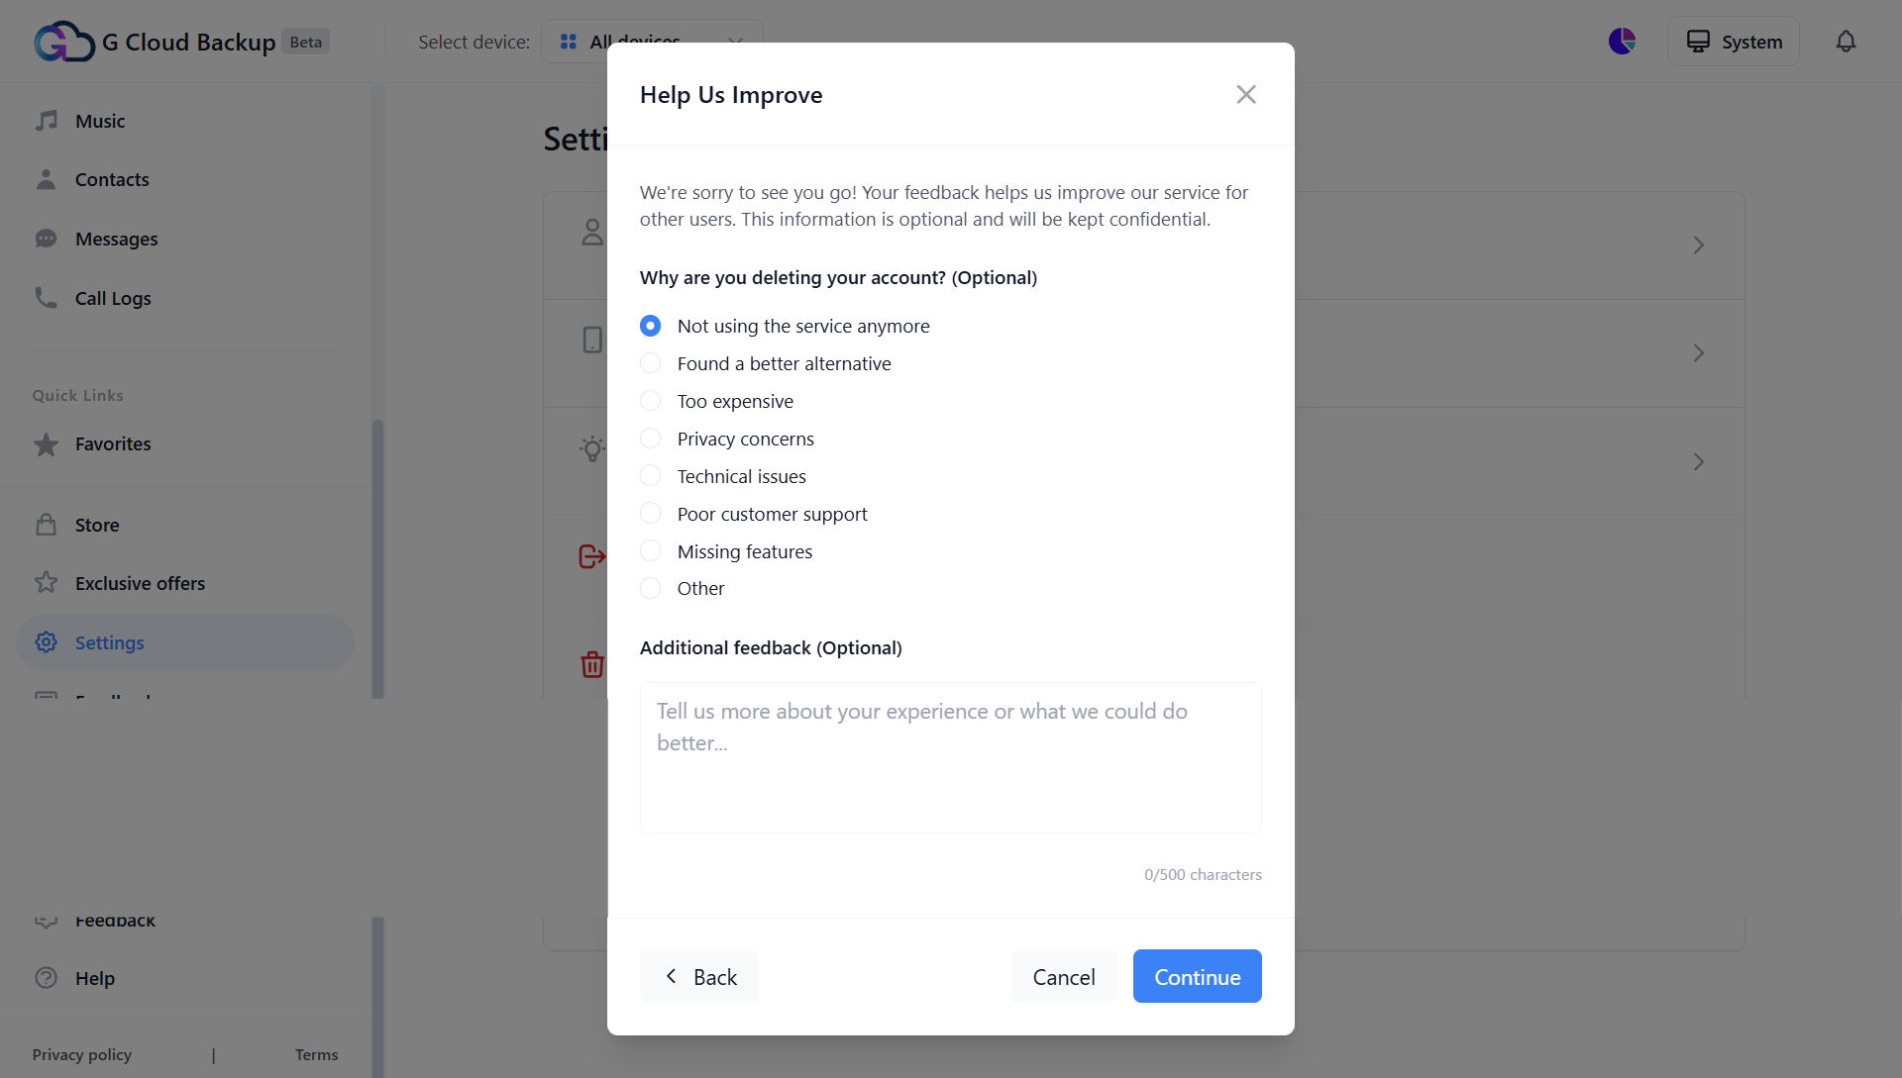Focus the Additional feedback text area
1902x1078 pixels.
950,757
